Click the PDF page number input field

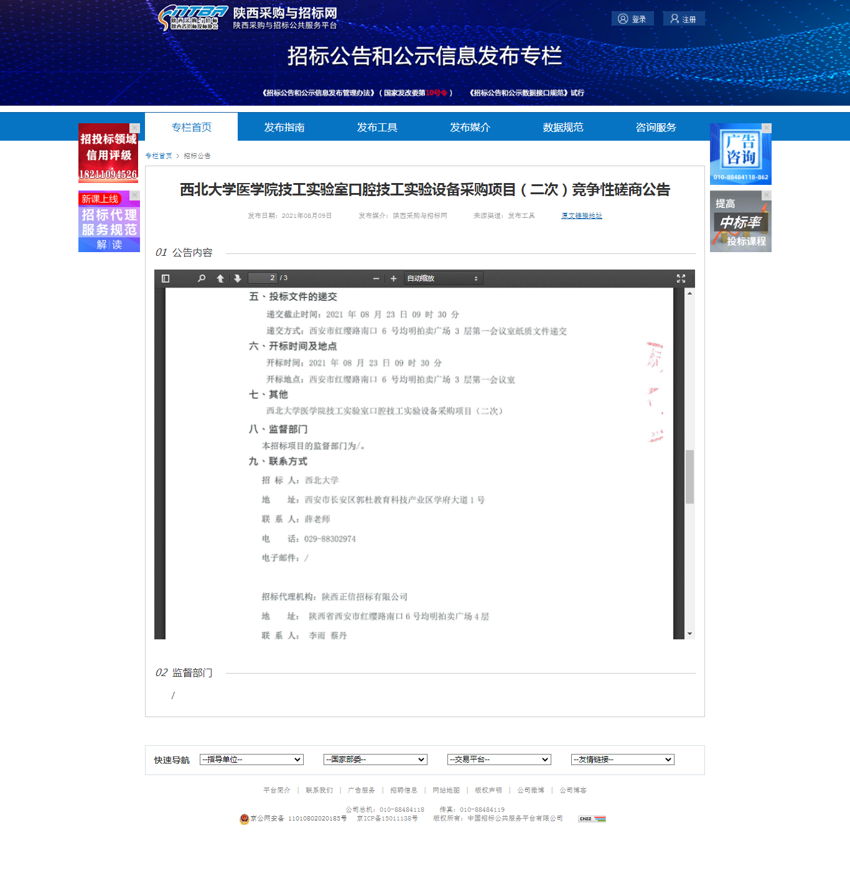pyautogui.click(x=263, y=278)
